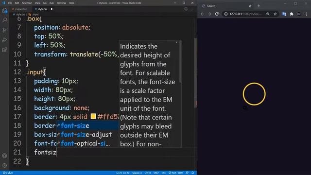The width and height of the screenshot is (311, 175).
Task: Choose the font-optical-si... suggestion
Action: [x=87, y=143]
